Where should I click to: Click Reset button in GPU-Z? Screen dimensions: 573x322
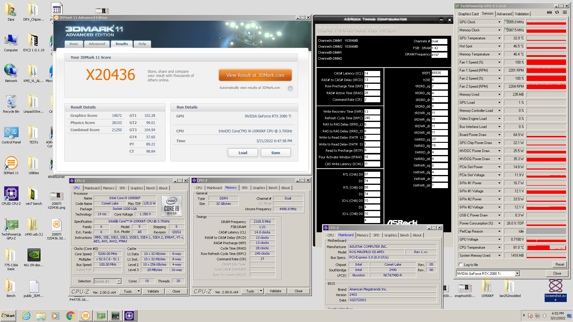560,264
